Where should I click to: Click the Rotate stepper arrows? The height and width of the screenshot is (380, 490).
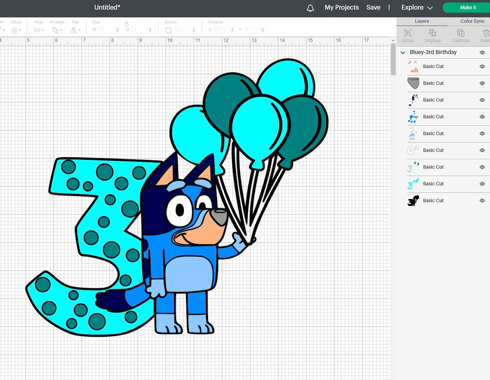click(x=194, y=30)
